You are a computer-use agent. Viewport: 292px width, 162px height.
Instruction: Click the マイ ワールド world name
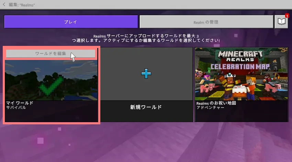coord(19,103)
